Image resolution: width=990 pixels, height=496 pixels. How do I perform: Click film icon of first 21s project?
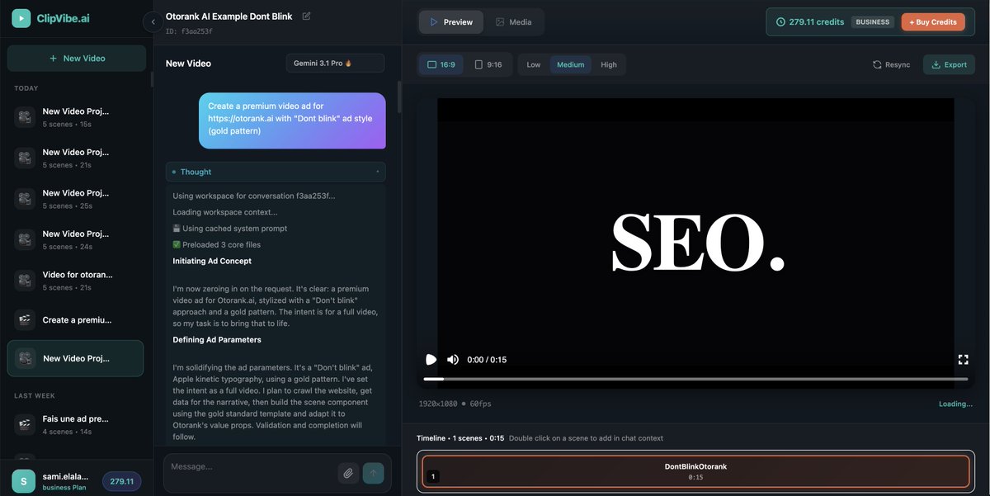(25, 158)
